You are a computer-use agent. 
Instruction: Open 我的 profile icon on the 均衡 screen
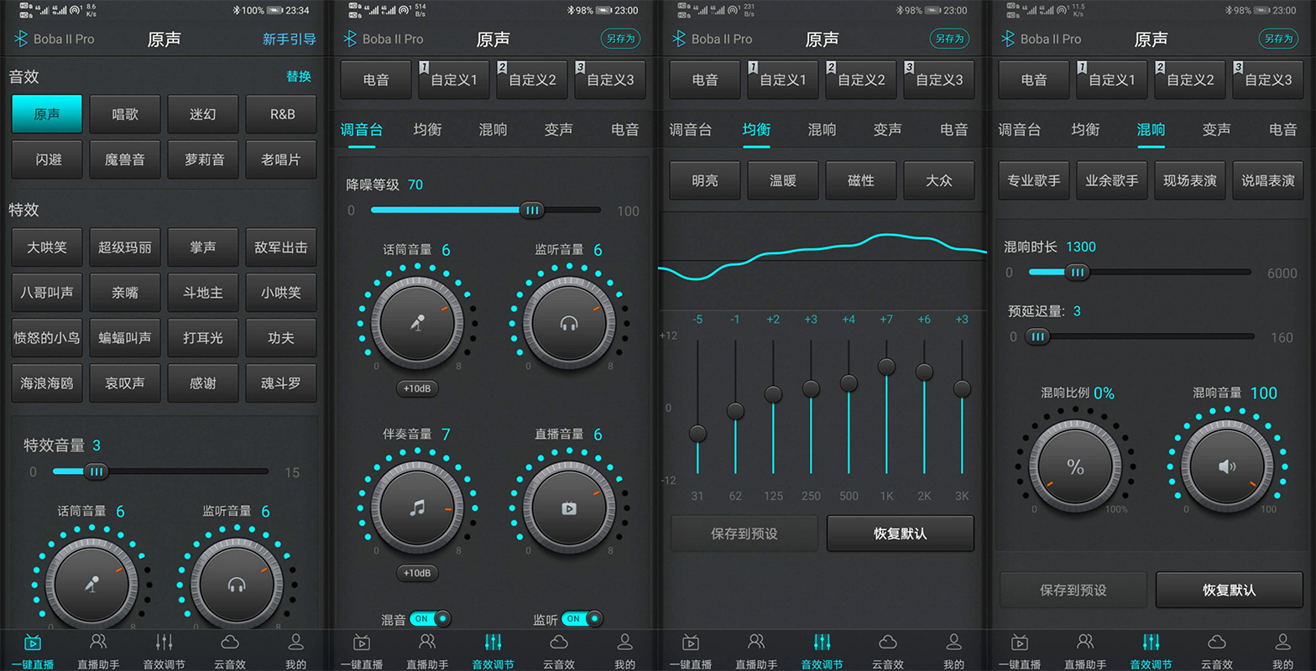pyautogui.click(x=953, y=643)
